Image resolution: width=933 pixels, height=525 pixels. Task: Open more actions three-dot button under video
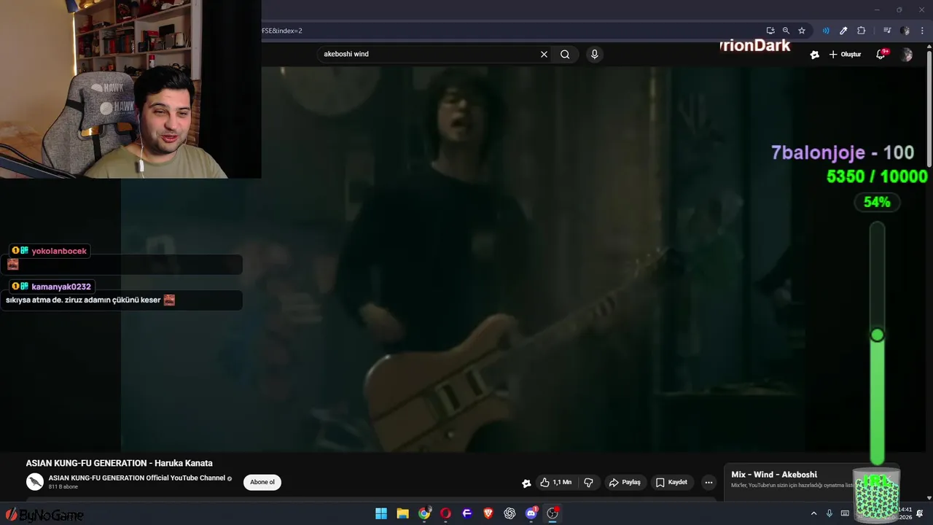708,482
